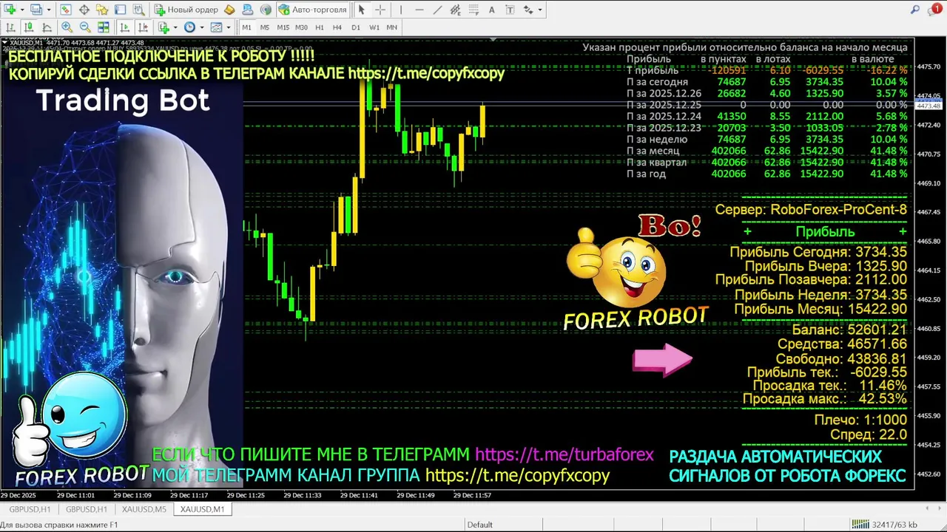Screen dimensions: 947x532
Task: Click the 29 Dec 11:41 time scale label
Action: pyautogui.click(x=357, y=495)
